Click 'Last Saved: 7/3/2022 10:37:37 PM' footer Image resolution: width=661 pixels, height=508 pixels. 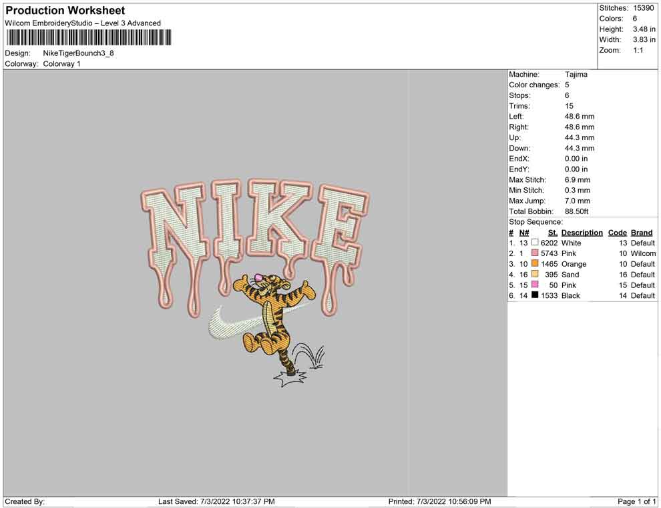pos(216,501)
